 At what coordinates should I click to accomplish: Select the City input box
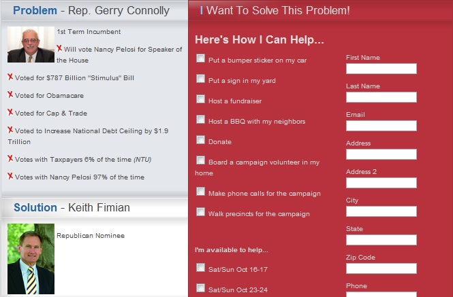coord(381,211)
